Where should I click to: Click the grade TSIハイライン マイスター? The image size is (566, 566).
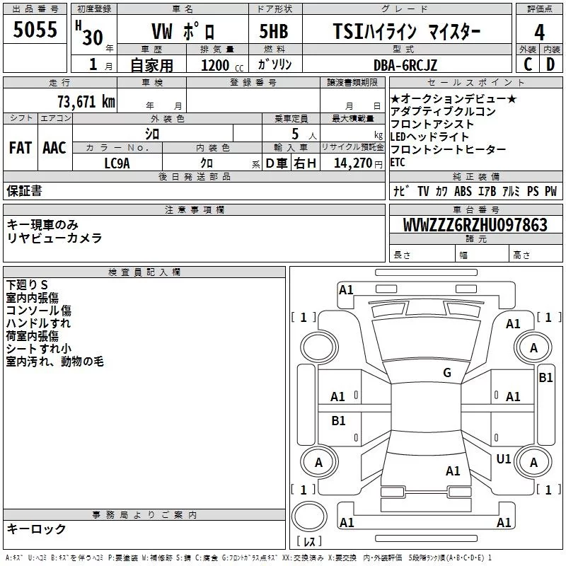407,31
